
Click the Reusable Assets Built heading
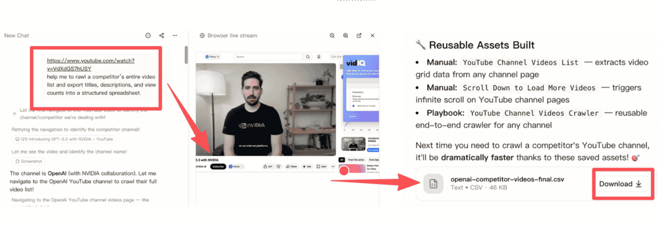click(482, 45)
